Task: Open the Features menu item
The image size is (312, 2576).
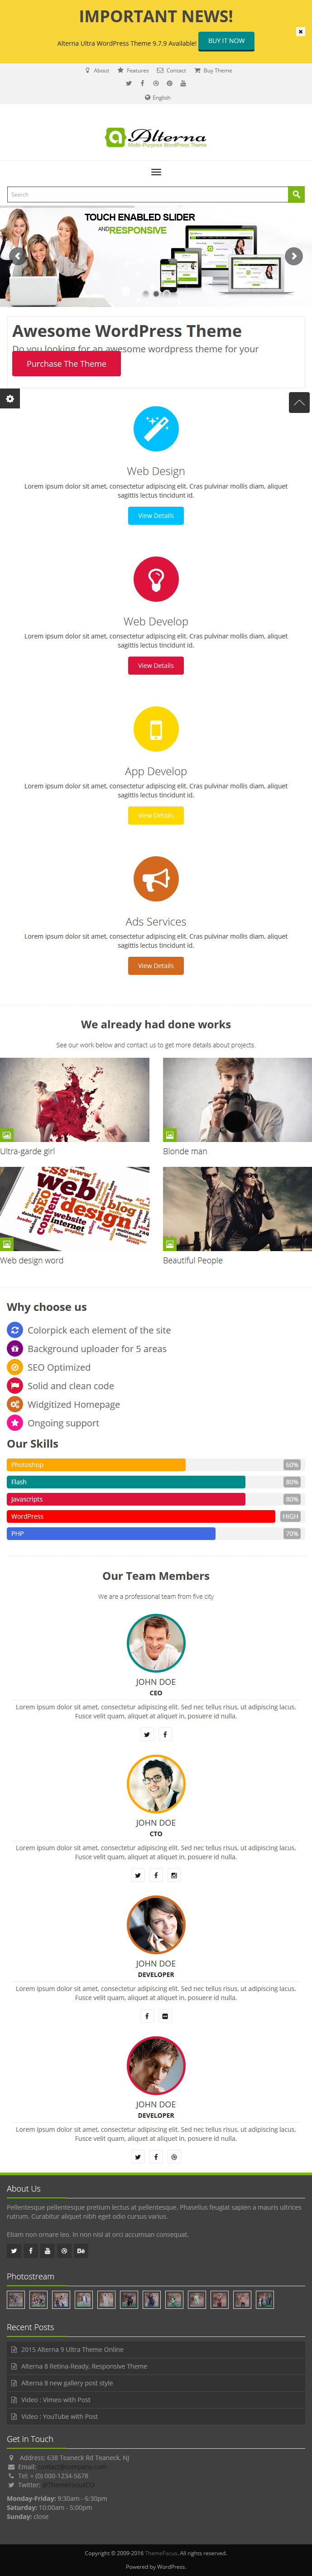Action: [x=133, y=71]
